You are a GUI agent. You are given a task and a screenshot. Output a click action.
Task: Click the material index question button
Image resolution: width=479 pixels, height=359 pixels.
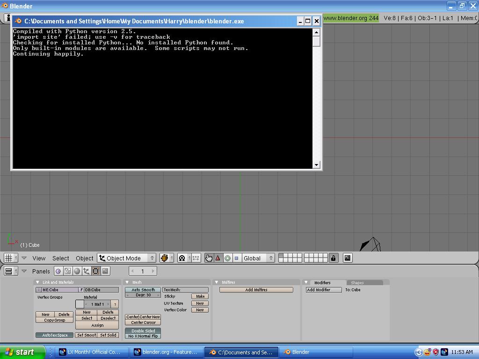point(115,304)
